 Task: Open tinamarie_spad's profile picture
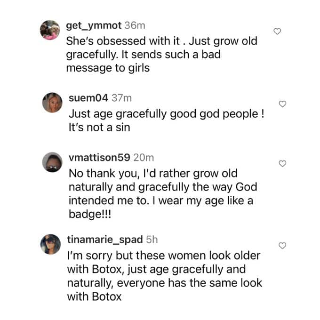(x=52, y=244)
